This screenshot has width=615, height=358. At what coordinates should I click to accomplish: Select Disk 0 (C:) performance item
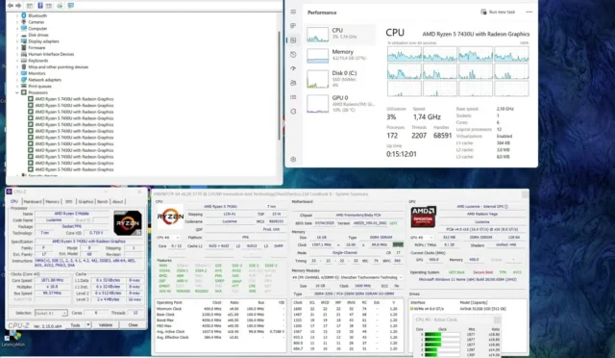click(x=339, y=79)
